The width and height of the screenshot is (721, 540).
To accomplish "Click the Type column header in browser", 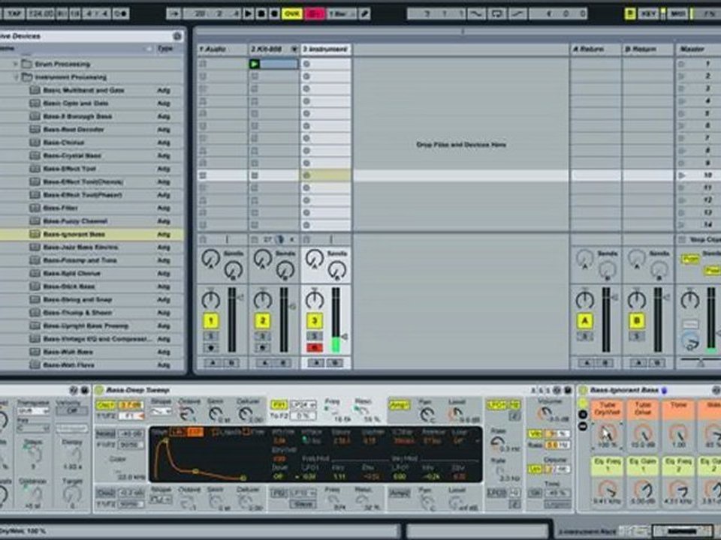I will coord(165,48).
